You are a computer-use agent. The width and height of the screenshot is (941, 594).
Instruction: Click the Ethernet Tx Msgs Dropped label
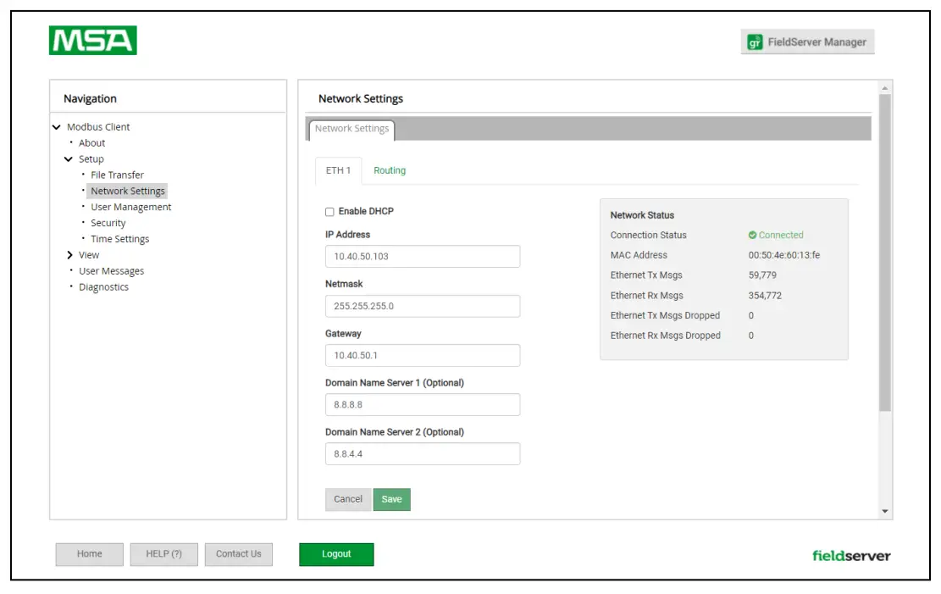pyautogui.click(x=665, y=315)
